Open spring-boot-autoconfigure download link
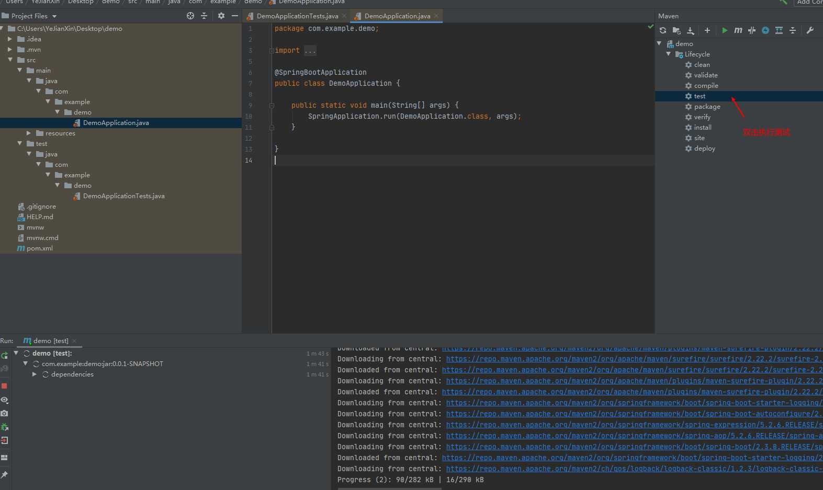 634,414
